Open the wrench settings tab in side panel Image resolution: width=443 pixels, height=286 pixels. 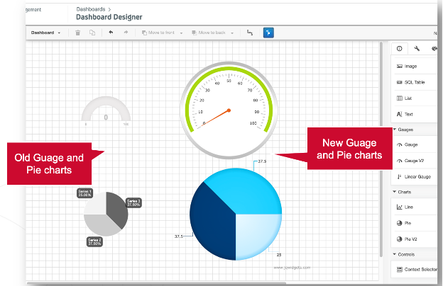coord(417,48)
